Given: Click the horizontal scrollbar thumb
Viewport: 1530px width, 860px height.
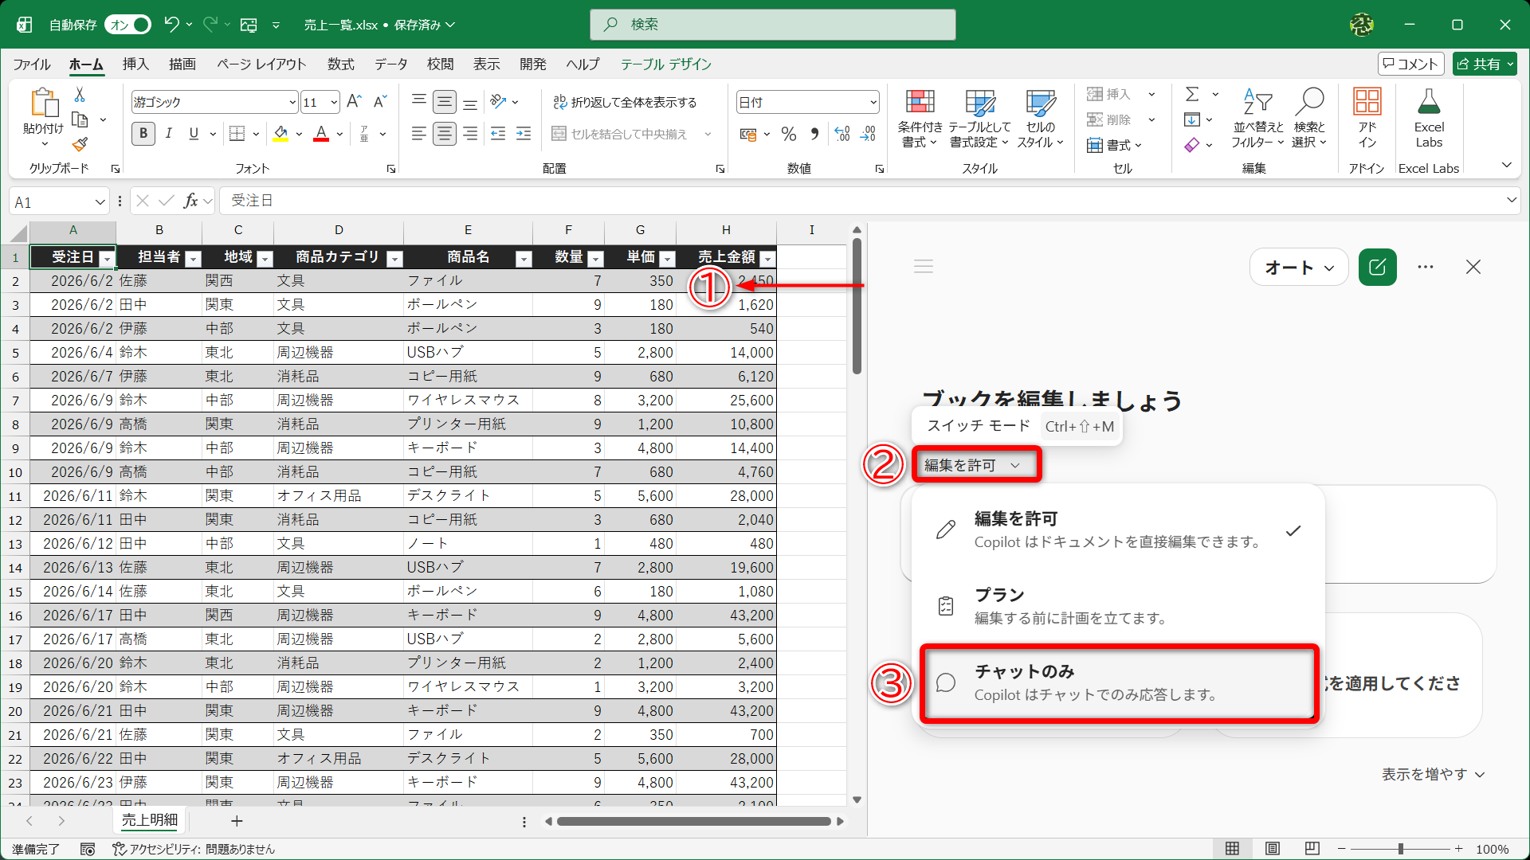Looking at the screenshot, I should (693, 821).
